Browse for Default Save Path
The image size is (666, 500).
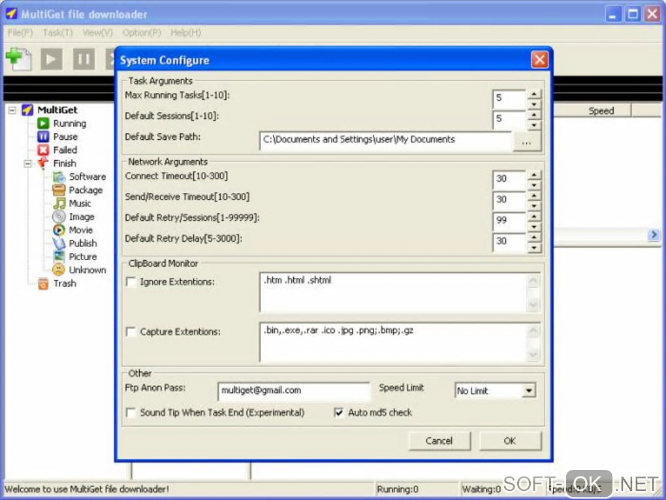[527, 142]
